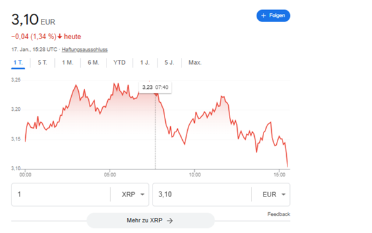Click the Folgen button
372x233 pixels.
(273, 16)
